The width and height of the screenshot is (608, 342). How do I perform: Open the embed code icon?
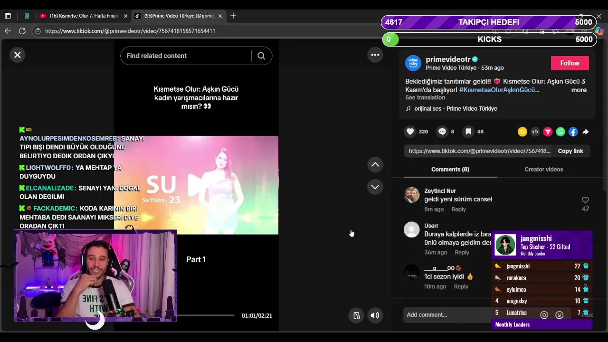[x=535, y=132]
